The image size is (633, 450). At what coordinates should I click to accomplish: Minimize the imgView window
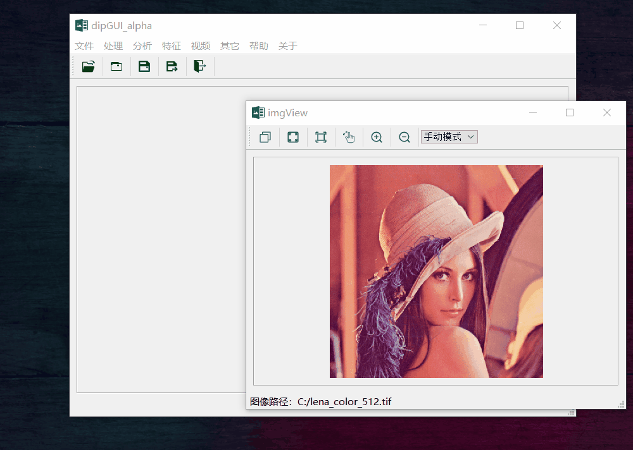pos(533,113)
